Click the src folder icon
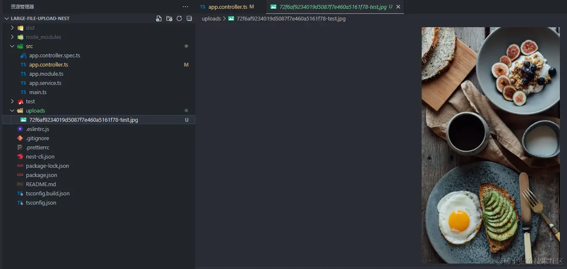567x269 pixels. [x=20, y=46]
